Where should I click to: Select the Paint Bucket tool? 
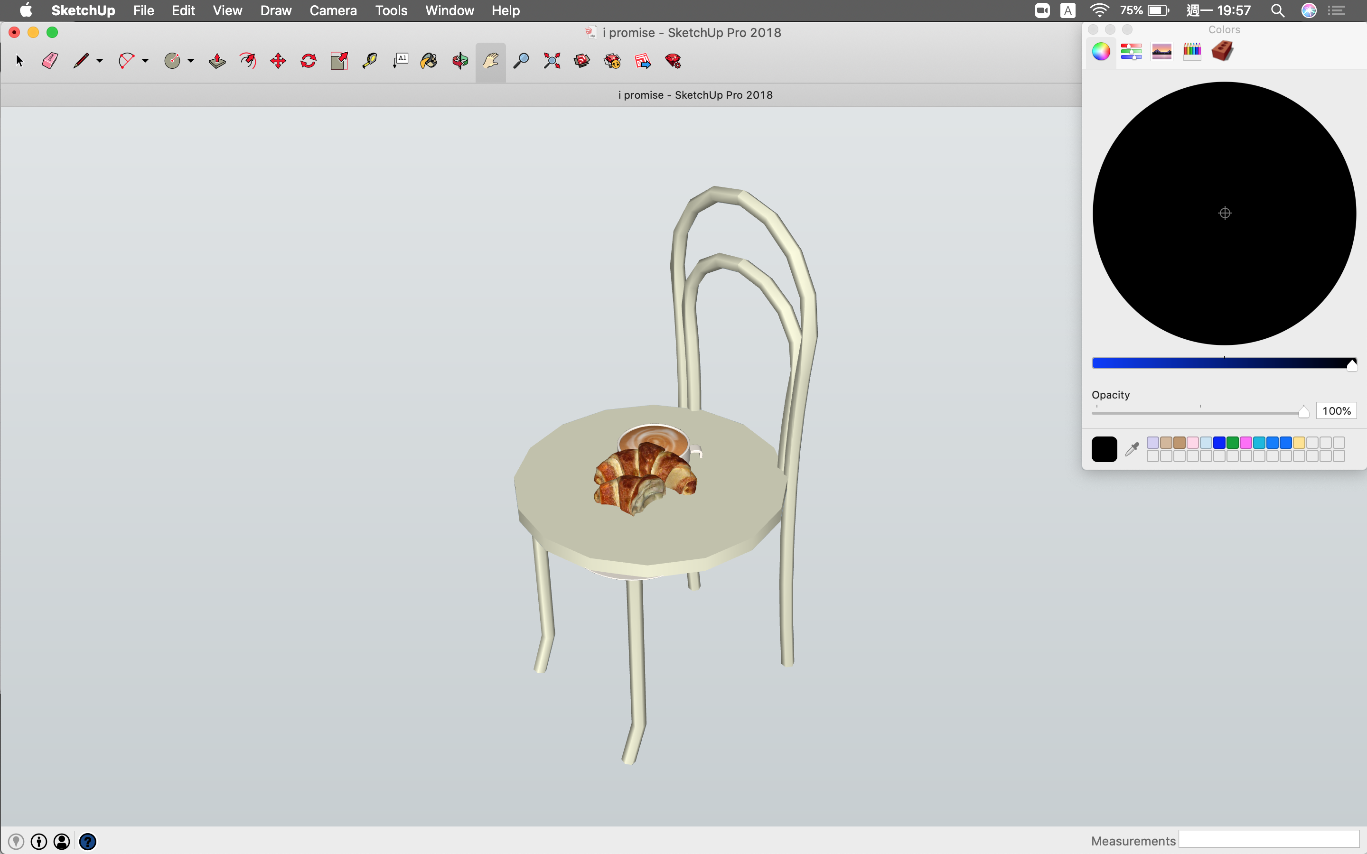(429, 61)
